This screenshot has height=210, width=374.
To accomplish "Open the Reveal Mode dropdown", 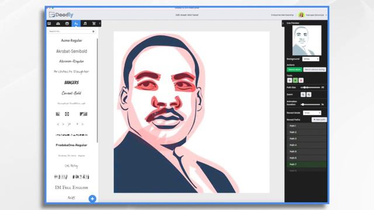I will tap(312, 113).
